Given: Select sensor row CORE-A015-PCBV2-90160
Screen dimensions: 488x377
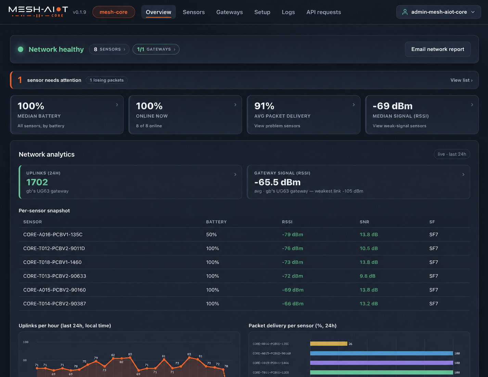Looking at the screenshot, I should [x=244, y=290].
